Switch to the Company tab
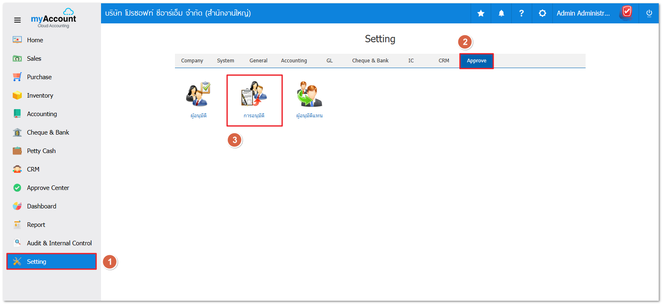Screen dimensions: 662x304 pos(192,61)
